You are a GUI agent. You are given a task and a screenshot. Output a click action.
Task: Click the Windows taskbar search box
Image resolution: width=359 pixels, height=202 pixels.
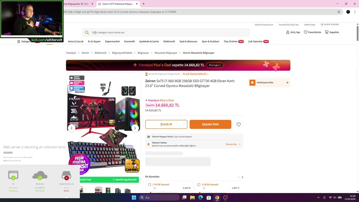click(x=159, y=198)
